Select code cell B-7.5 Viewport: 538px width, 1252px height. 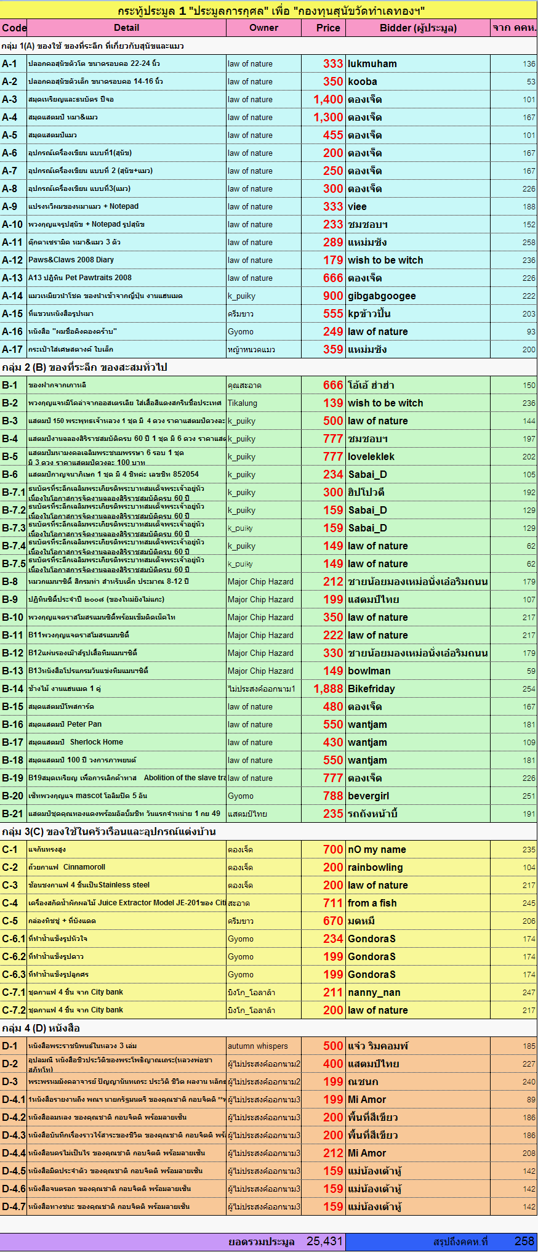(x=14, y=564)
